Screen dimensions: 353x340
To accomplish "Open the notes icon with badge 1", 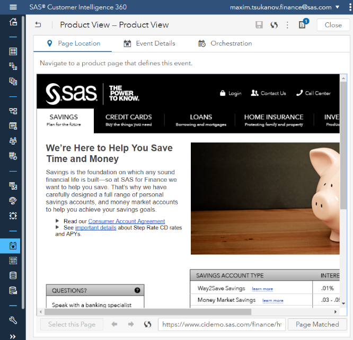I will 303,24.
